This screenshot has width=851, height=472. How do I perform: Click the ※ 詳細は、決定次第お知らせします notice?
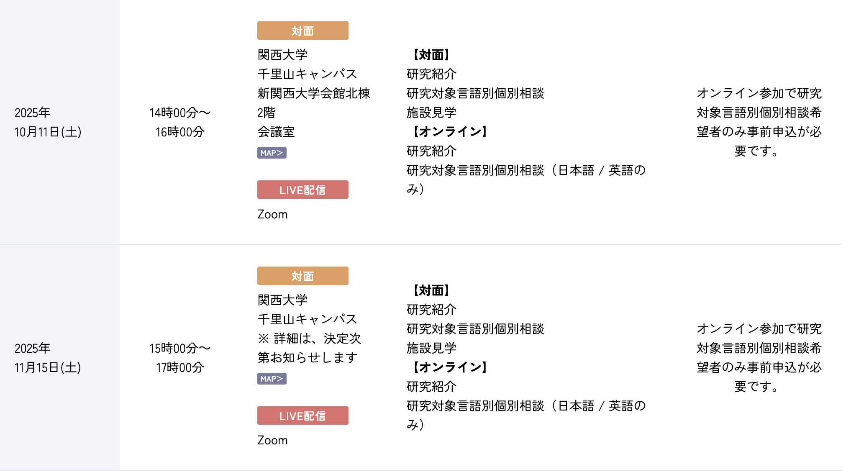click(x=309, y=348)
